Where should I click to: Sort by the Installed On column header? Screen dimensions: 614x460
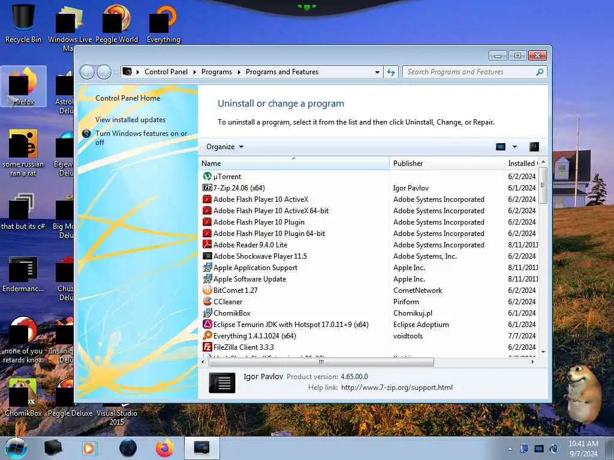(x=522, y=164)
